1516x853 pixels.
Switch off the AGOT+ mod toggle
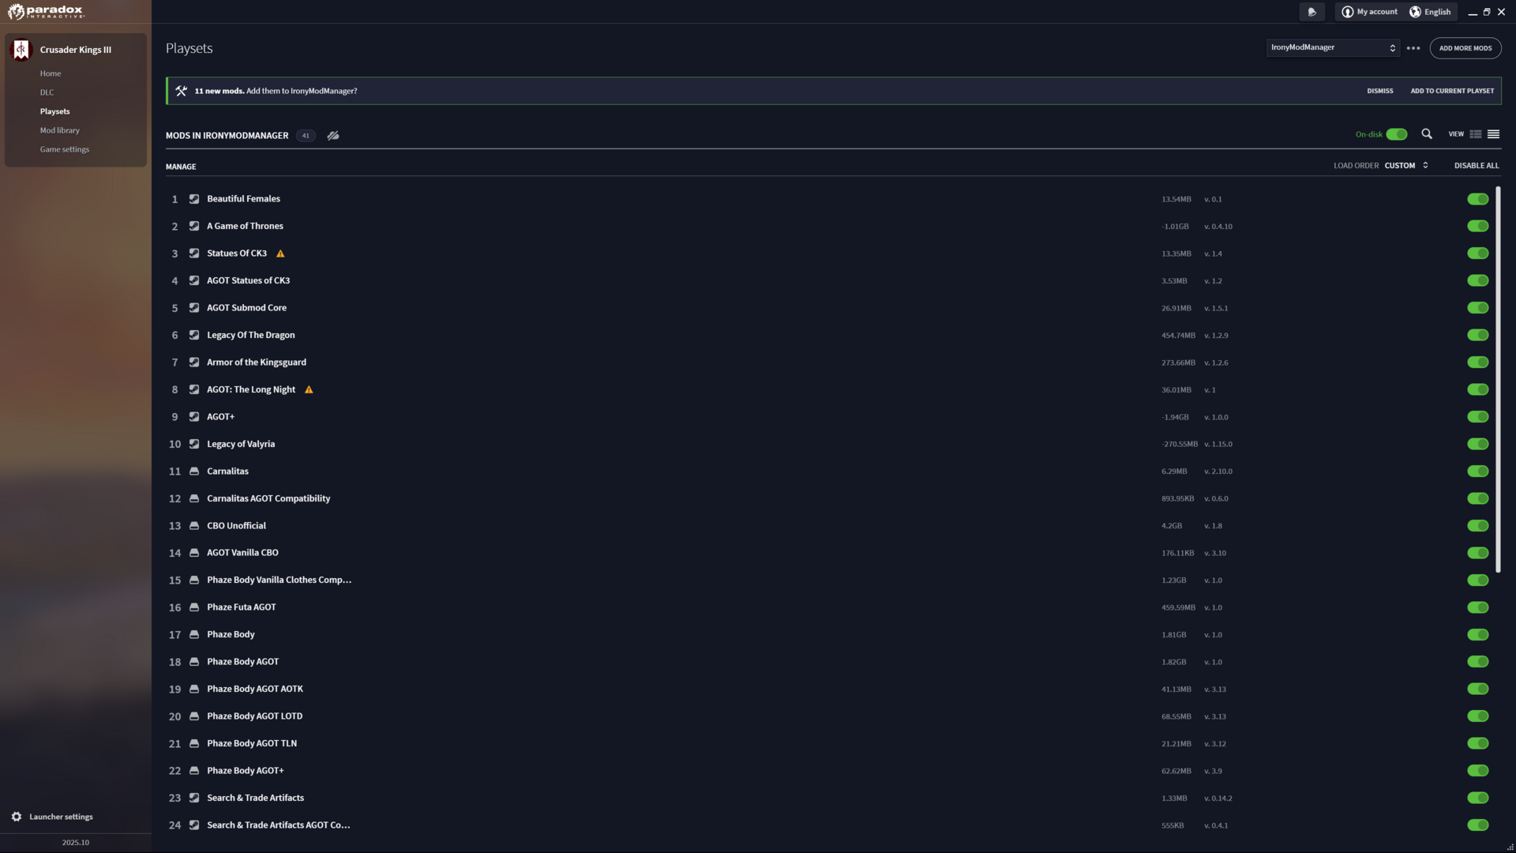click(1478, 417)
